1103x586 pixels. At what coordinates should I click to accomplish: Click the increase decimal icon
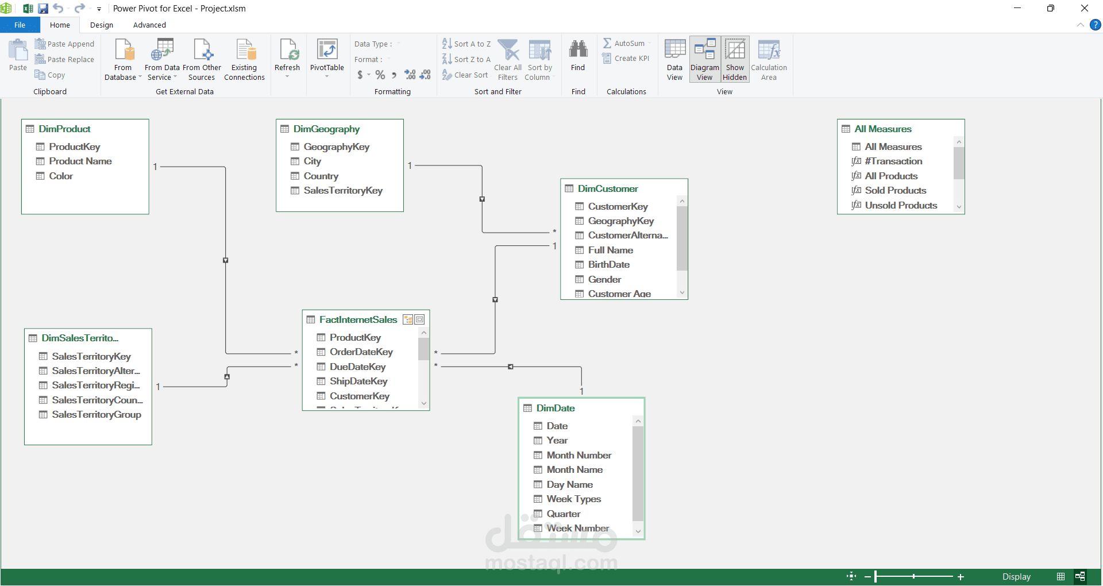(x=410, y=75)
